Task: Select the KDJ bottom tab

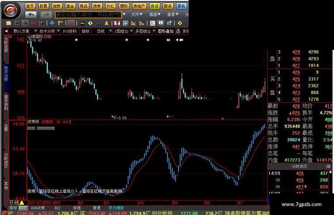Action: coord(57,208)
